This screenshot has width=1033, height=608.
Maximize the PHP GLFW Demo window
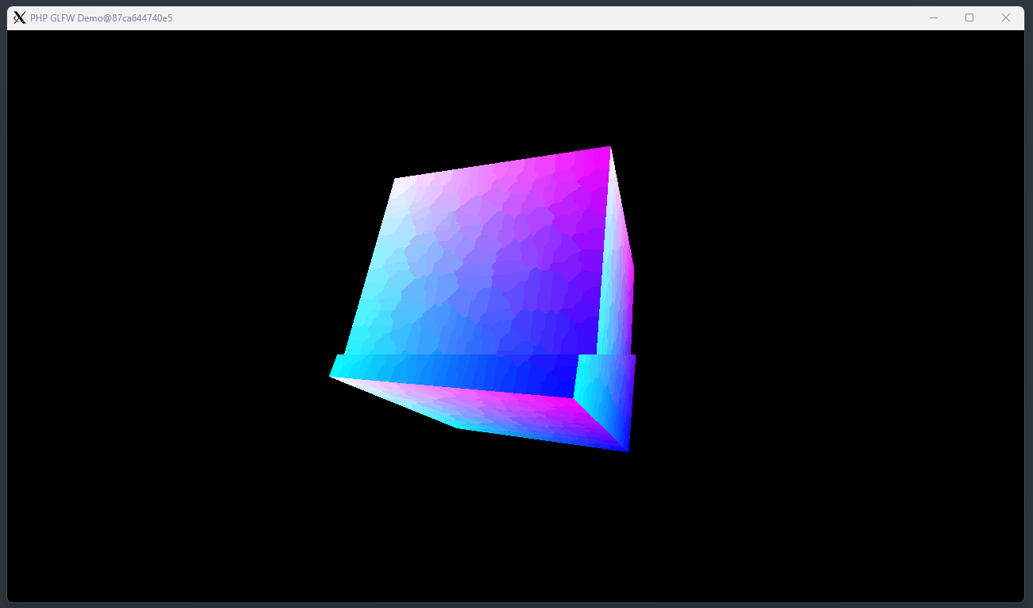tap(969, 17)
